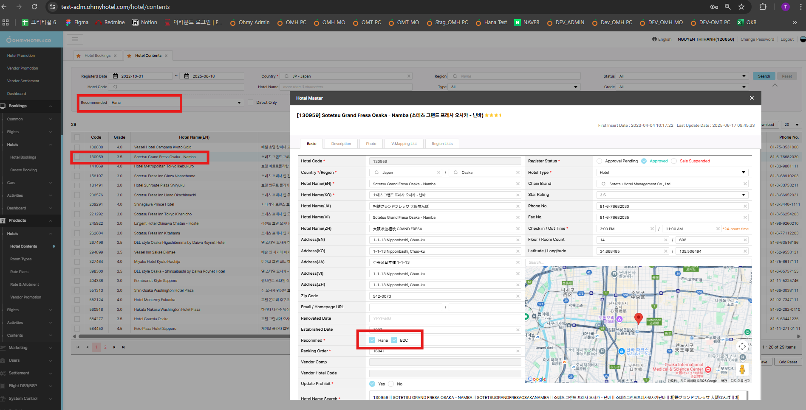This screenshot has height=410, width=806.
Task: Click the Logout link
Action: tap(787, 39)
